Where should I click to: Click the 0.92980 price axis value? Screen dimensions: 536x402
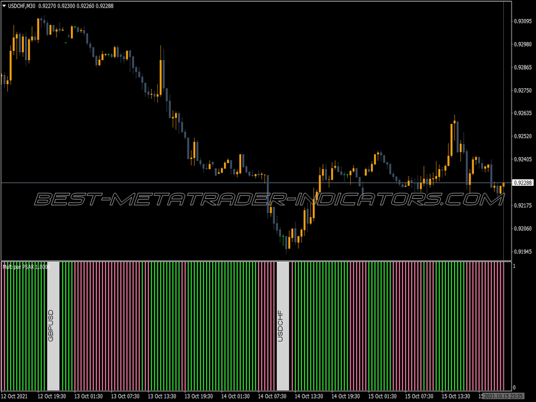coord(523,45)
